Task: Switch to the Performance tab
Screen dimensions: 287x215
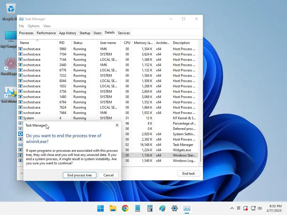Action: point(46,33)
